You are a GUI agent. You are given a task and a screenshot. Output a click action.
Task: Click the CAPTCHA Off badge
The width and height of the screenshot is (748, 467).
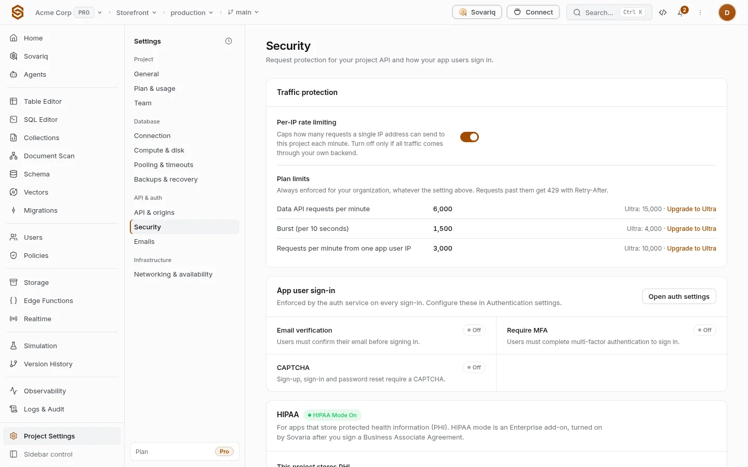click(x=474, y=367)
